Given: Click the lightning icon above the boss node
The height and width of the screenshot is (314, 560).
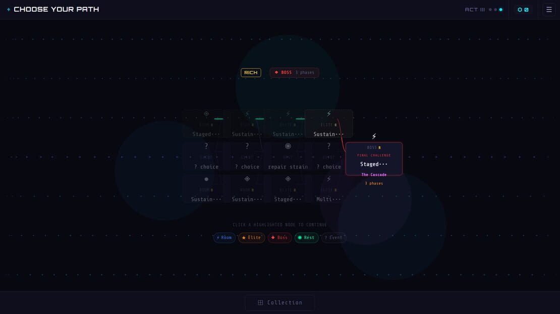Looking at the screenshot, I should click(374, 136).
